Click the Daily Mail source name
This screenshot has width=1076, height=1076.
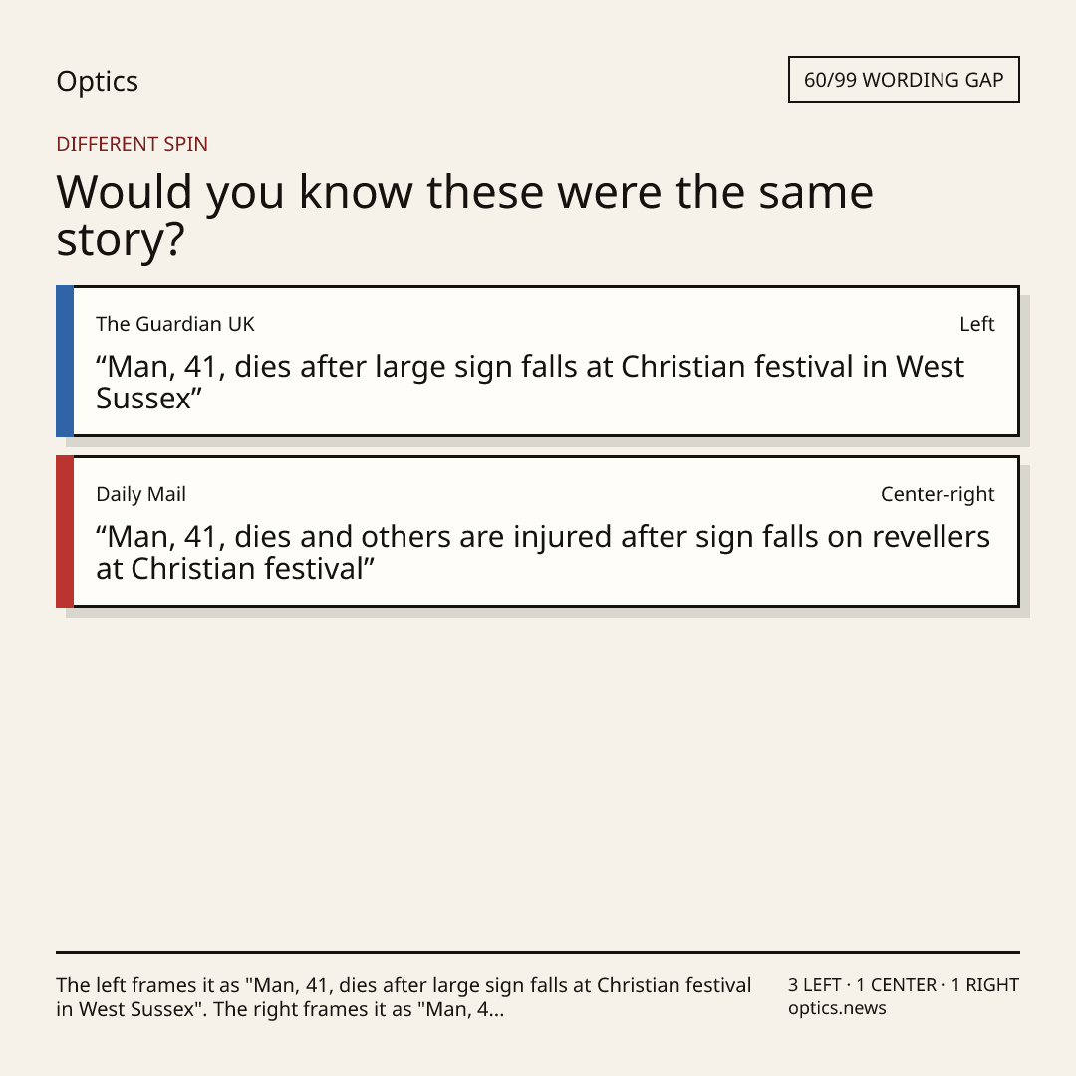click(140, 494)
